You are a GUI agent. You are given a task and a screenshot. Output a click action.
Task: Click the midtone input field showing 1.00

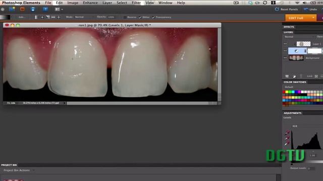tap(312, 155)
